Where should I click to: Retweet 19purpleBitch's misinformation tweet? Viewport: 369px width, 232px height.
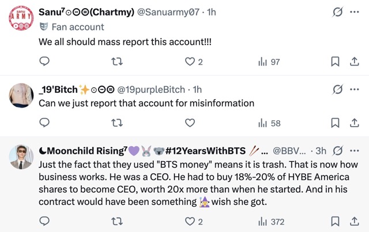click(x=118, y=123)
